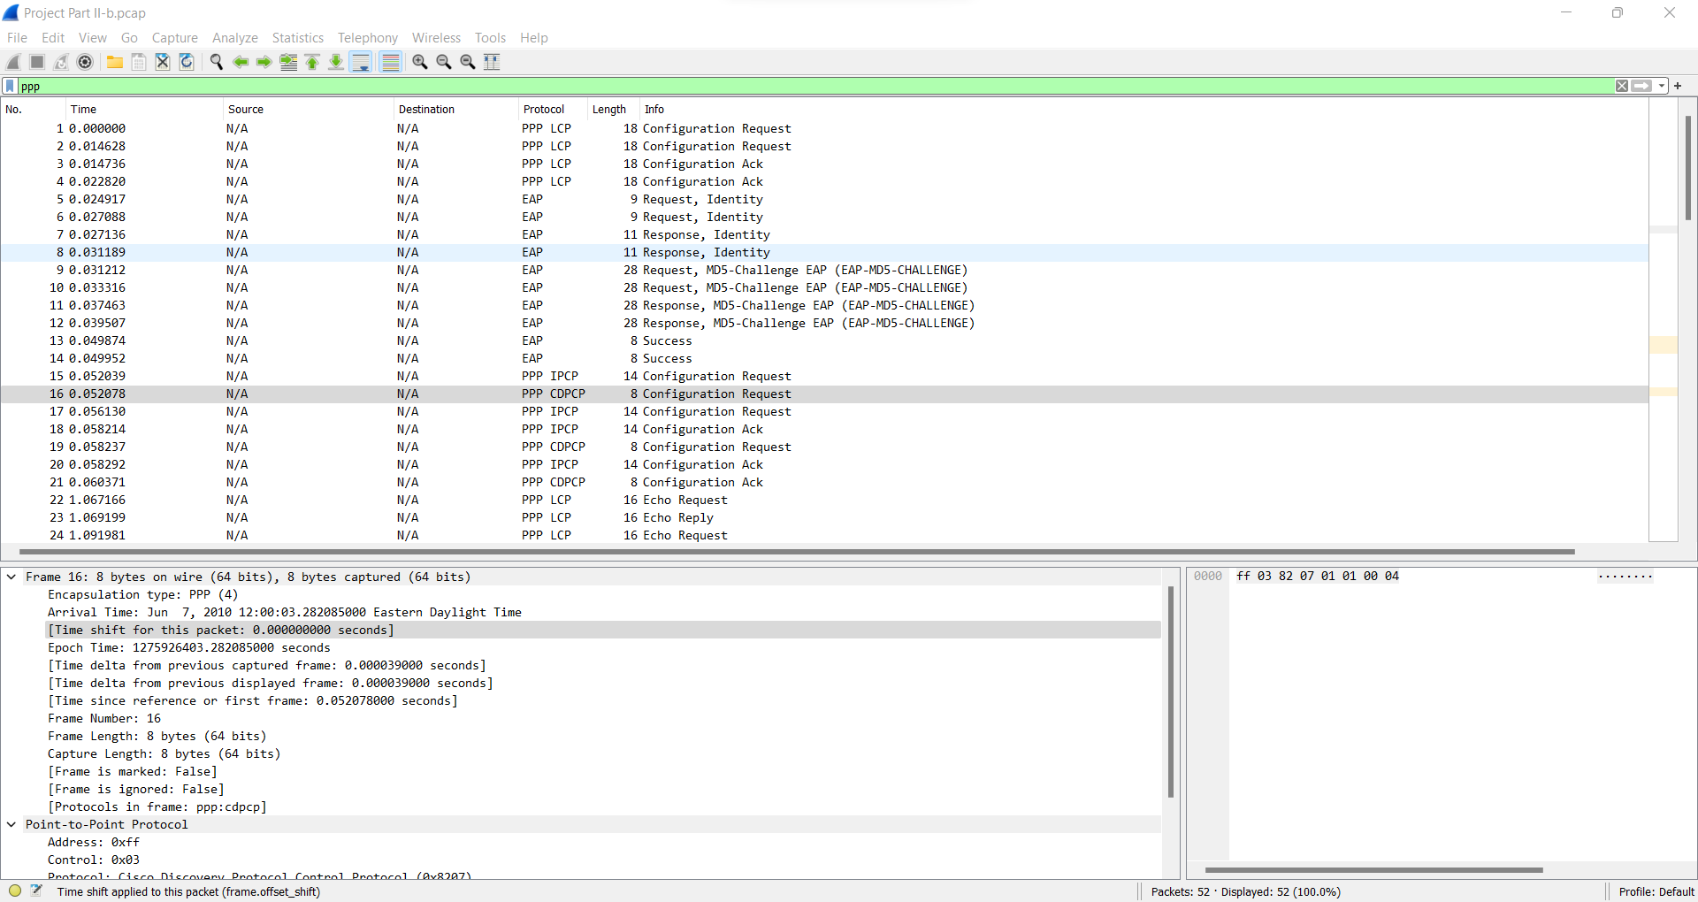Open the filter bookmarks dropdown

point(10,86)
